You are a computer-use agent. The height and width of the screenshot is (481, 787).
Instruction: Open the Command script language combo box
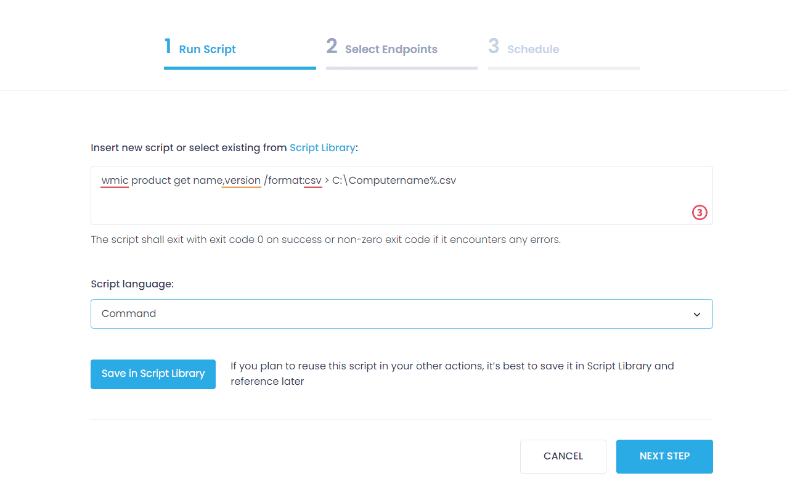click(x=402, y=314)
